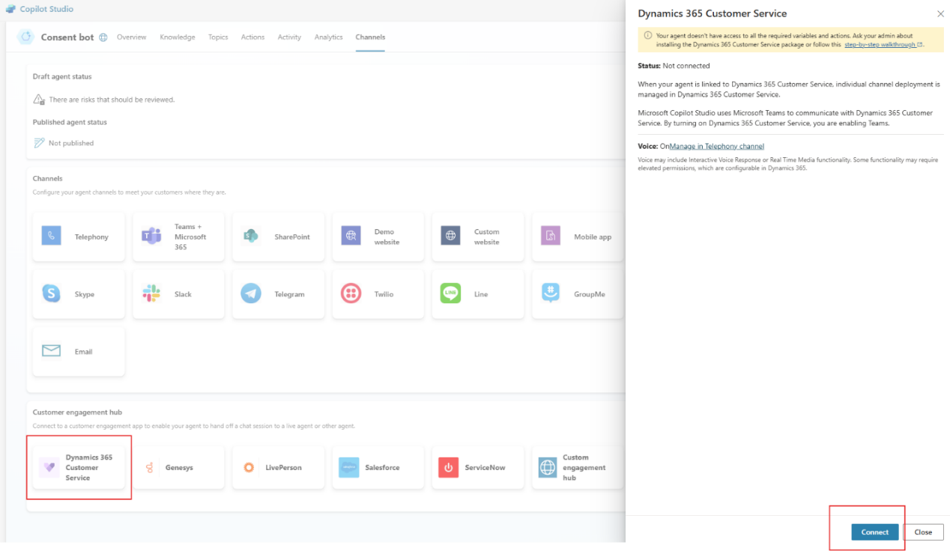
Task: Click the Copilot Studio title text
Action: click(x=46, y=10)
